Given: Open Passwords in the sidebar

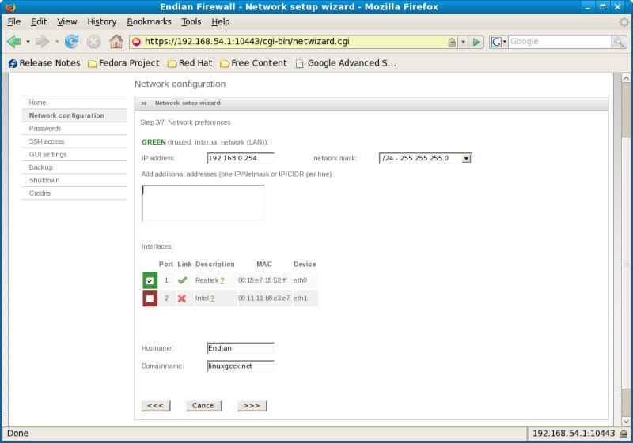Looking at the screenshot, I should [74, 129].
